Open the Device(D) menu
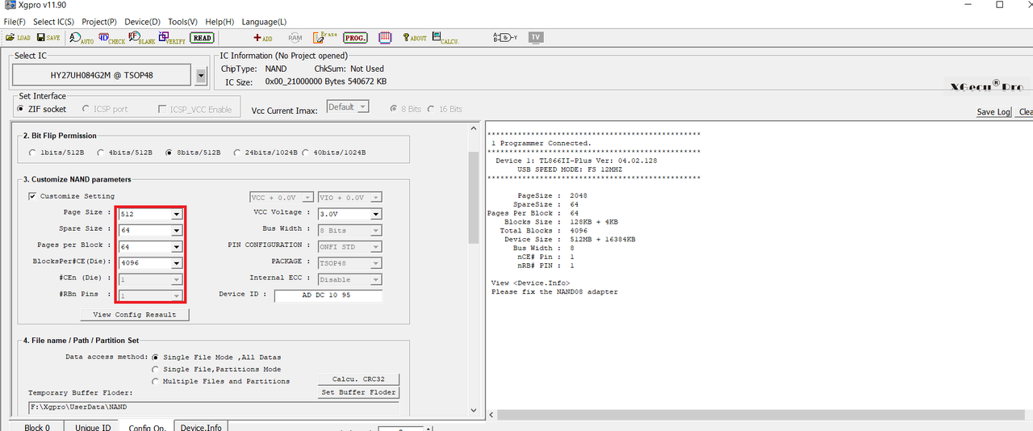This screenshot has width=1033, height=431. click(142, 21)
